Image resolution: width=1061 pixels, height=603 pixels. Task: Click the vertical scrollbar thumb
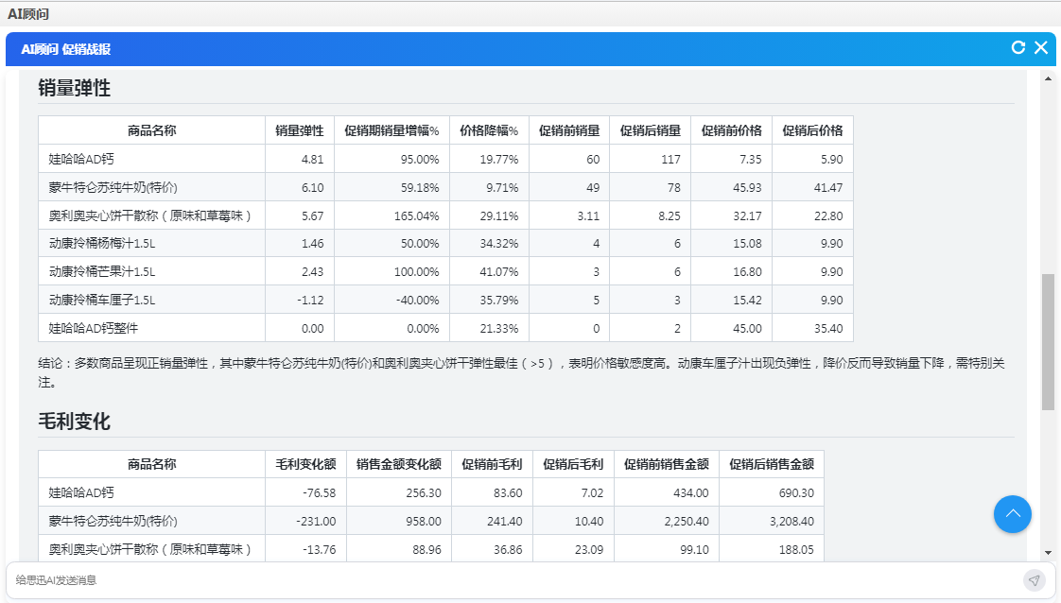[1048, 341]
